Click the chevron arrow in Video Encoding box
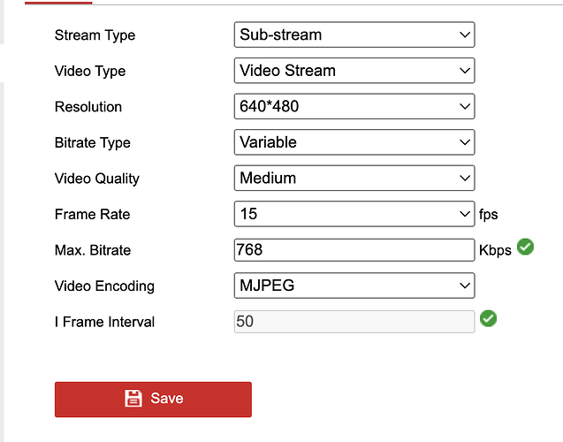 [465, 286]
